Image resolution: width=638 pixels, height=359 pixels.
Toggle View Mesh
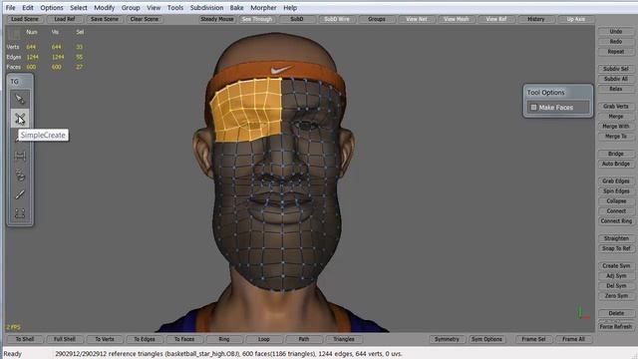457,19
